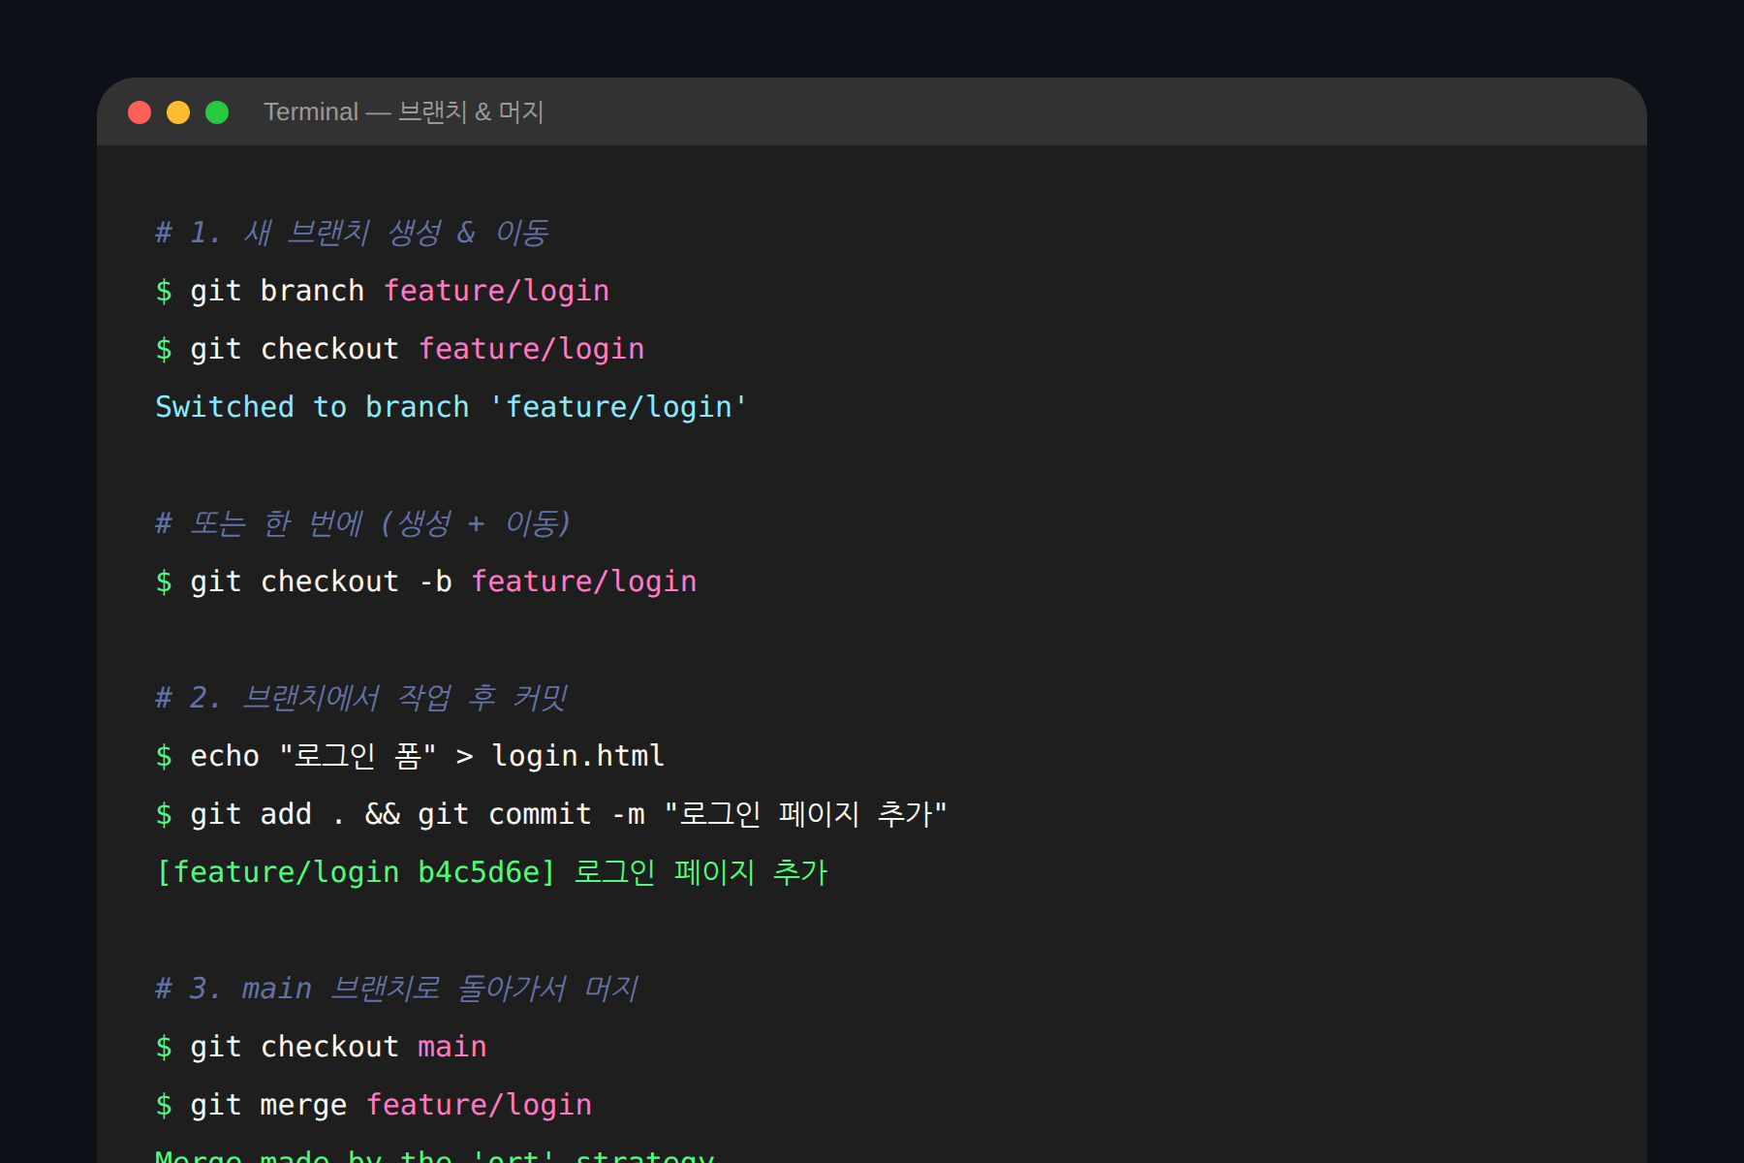1744x1163 pixels.
Task: Select the git checkout -b feature/login command
Action: [426, 581]
